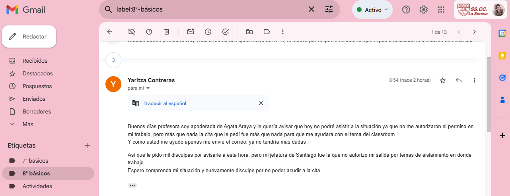Open Google apps grid
510x196 pixels.
coord(441,10)
